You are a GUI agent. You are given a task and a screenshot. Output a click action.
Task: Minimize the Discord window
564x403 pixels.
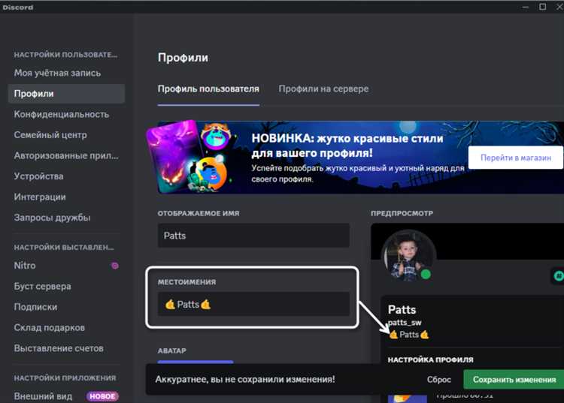pyautogui.click(x=526, y=7)
